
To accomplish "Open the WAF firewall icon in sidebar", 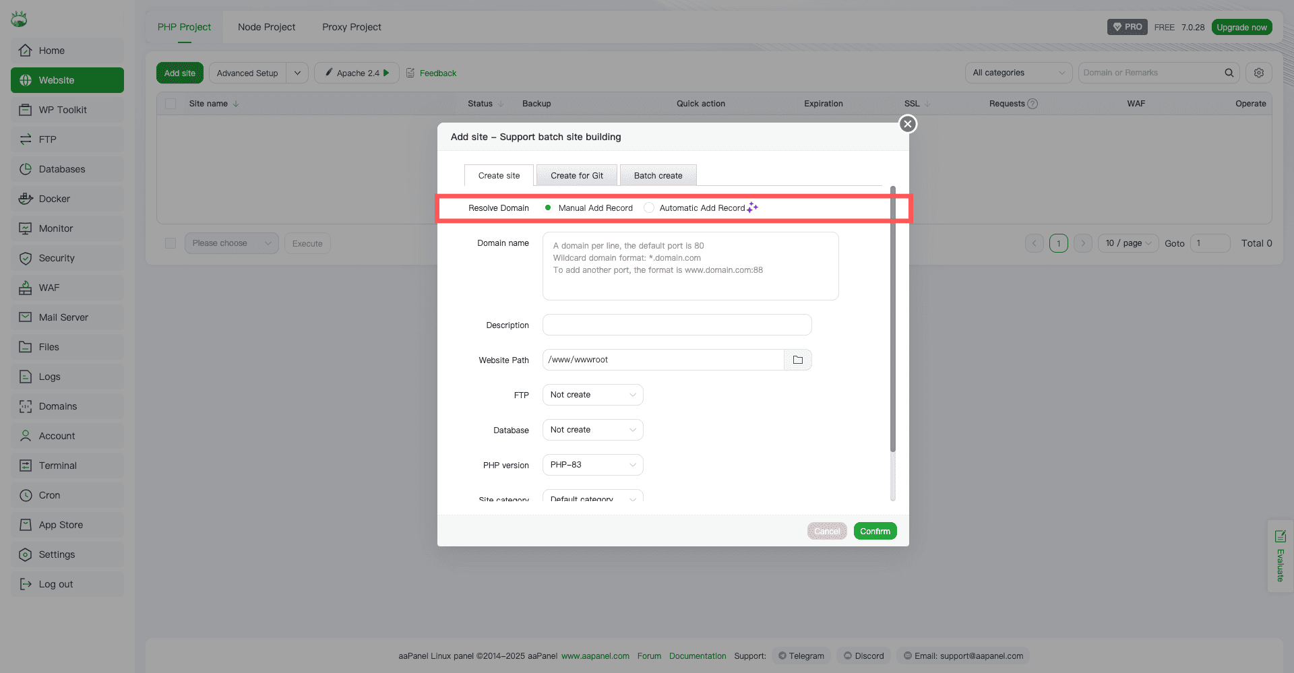I will pyautogui.click(x=26, y=288).
